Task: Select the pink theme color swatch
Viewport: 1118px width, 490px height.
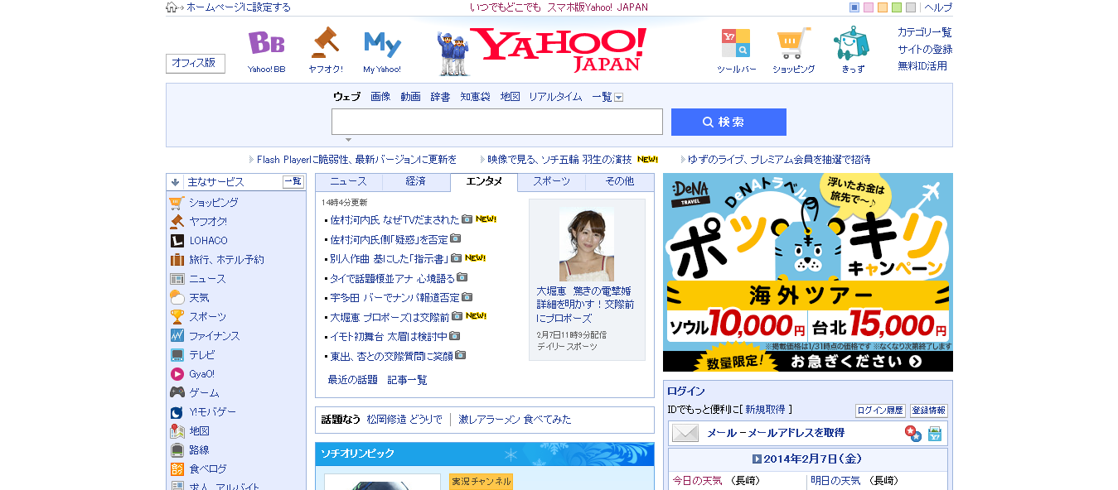Action: [869, 7]
